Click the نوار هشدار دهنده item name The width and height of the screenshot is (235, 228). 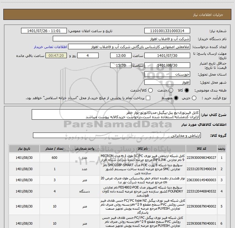click(143, 180)
